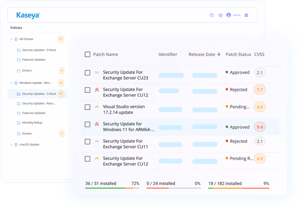
Task: Open the settings gear in header
Action: tap(220, 15)
